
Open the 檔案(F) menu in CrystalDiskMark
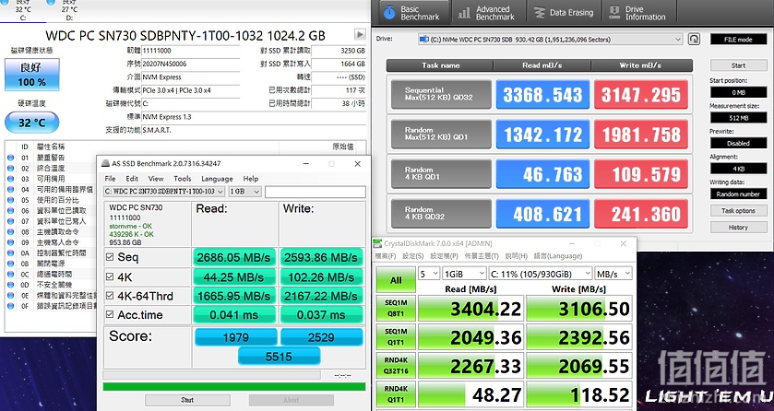pos(386,256)
